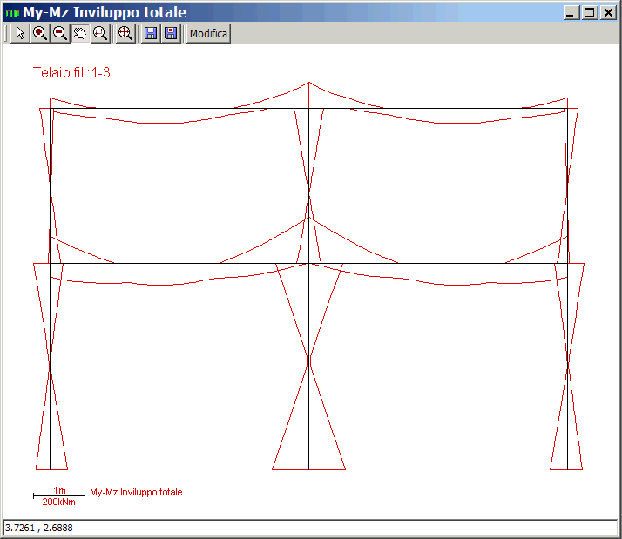Image resolution: width=622 pixels, height=539 pixels.
Task: Click the '200kNm' scale label
Action: tap(59, 502)
